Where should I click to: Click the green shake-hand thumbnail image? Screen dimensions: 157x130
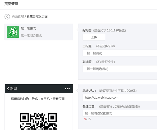pyautogui.click(x=13, y=32)
